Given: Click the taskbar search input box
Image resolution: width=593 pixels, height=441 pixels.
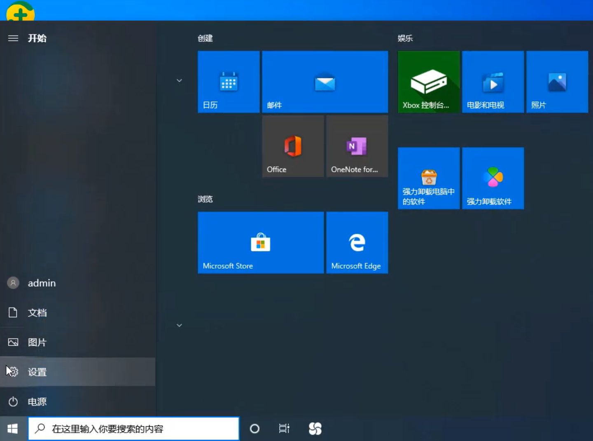Looking at the screenshot, I should pyautogui.click(x=134, y=429).
